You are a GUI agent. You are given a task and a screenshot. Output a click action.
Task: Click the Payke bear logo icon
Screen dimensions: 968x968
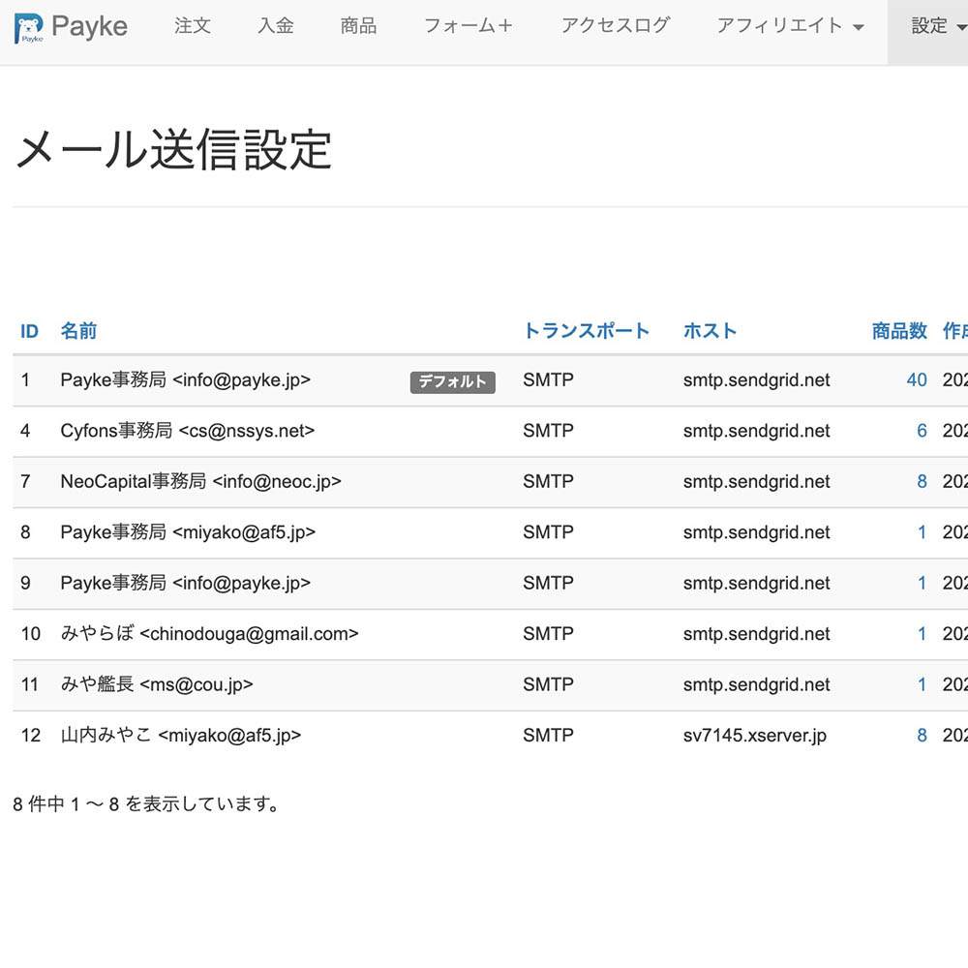click(29, 28)
